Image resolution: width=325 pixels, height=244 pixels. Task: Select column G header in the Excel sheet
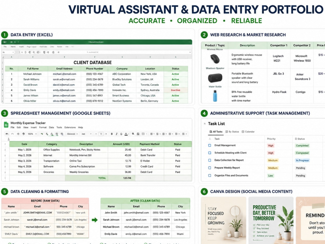pos(175,57)
